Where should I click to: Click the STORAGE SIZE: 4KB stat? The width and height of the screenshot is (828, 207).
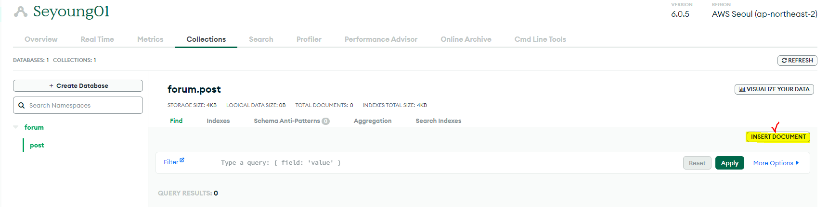[192, 105]
